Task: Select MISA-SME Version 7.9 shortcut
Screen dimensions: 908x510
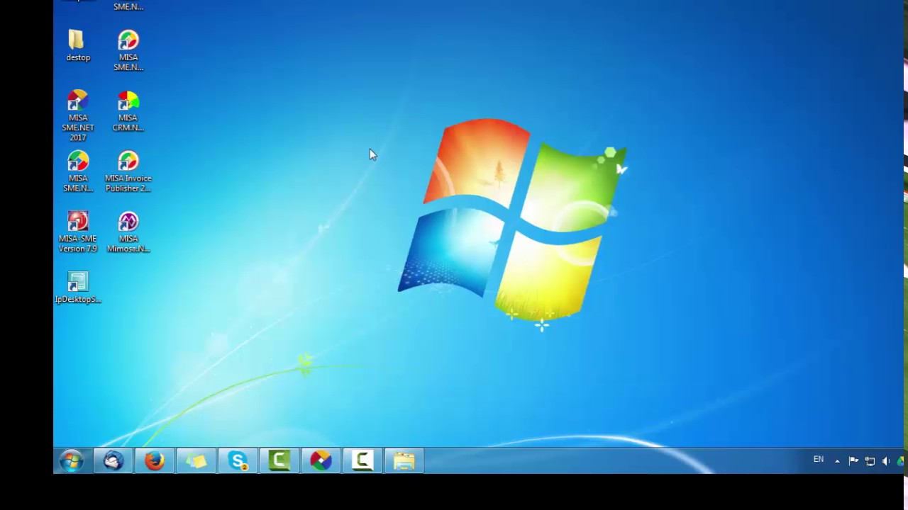Action: coord(78,232)
